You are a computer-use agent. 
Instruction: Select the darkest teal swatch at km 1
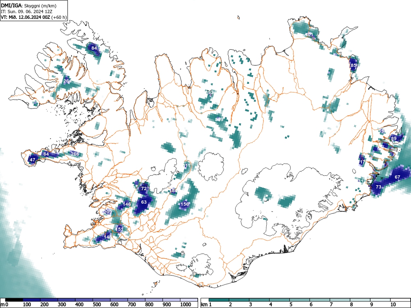coord(219,300)
